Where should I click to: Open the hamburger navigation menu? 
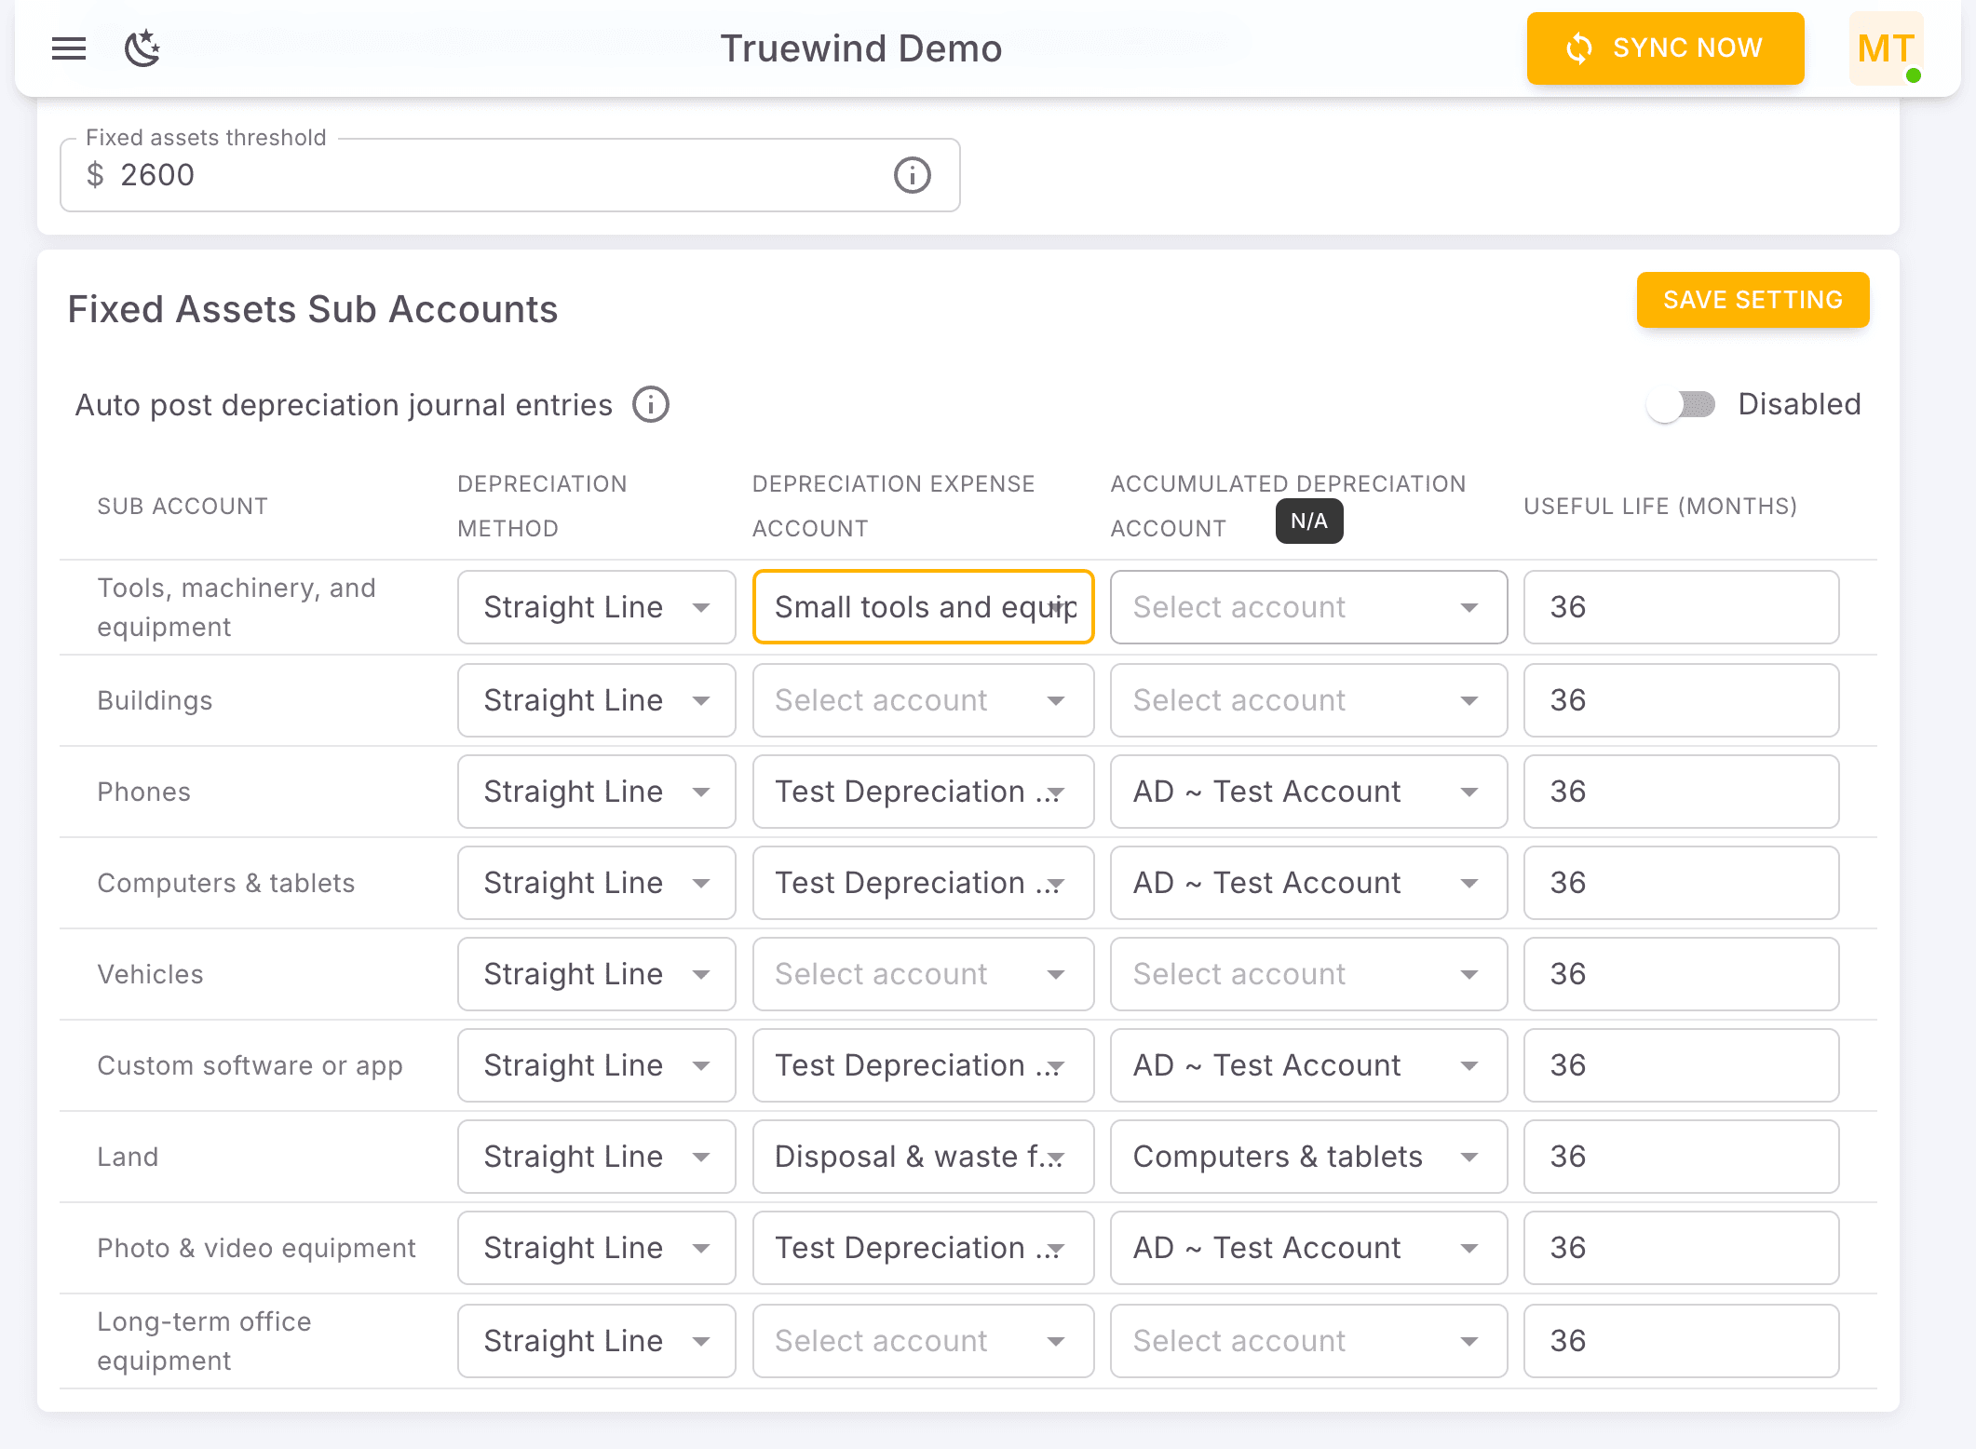pyautogui.click(x=68, y=48)
